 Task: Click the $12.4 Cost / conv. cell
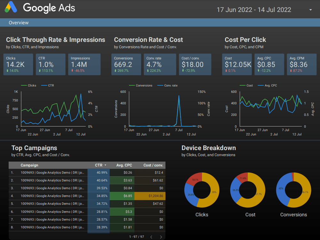coord(150,173)
